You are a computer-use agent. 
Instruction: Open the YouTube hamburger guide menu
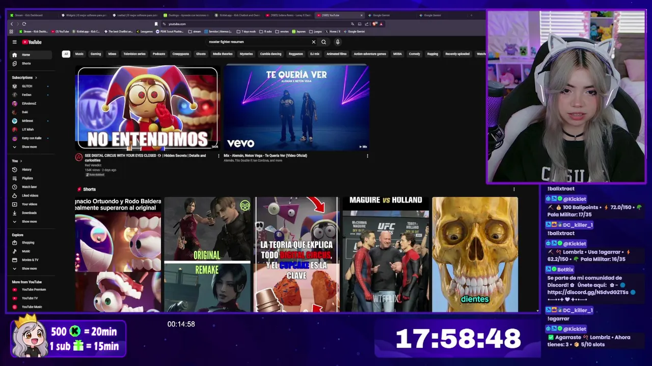point(15,42)
